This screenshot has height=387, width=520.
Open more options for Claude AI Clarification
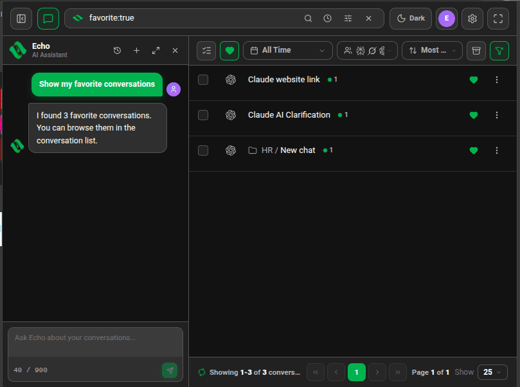click(x=496, y=115)
